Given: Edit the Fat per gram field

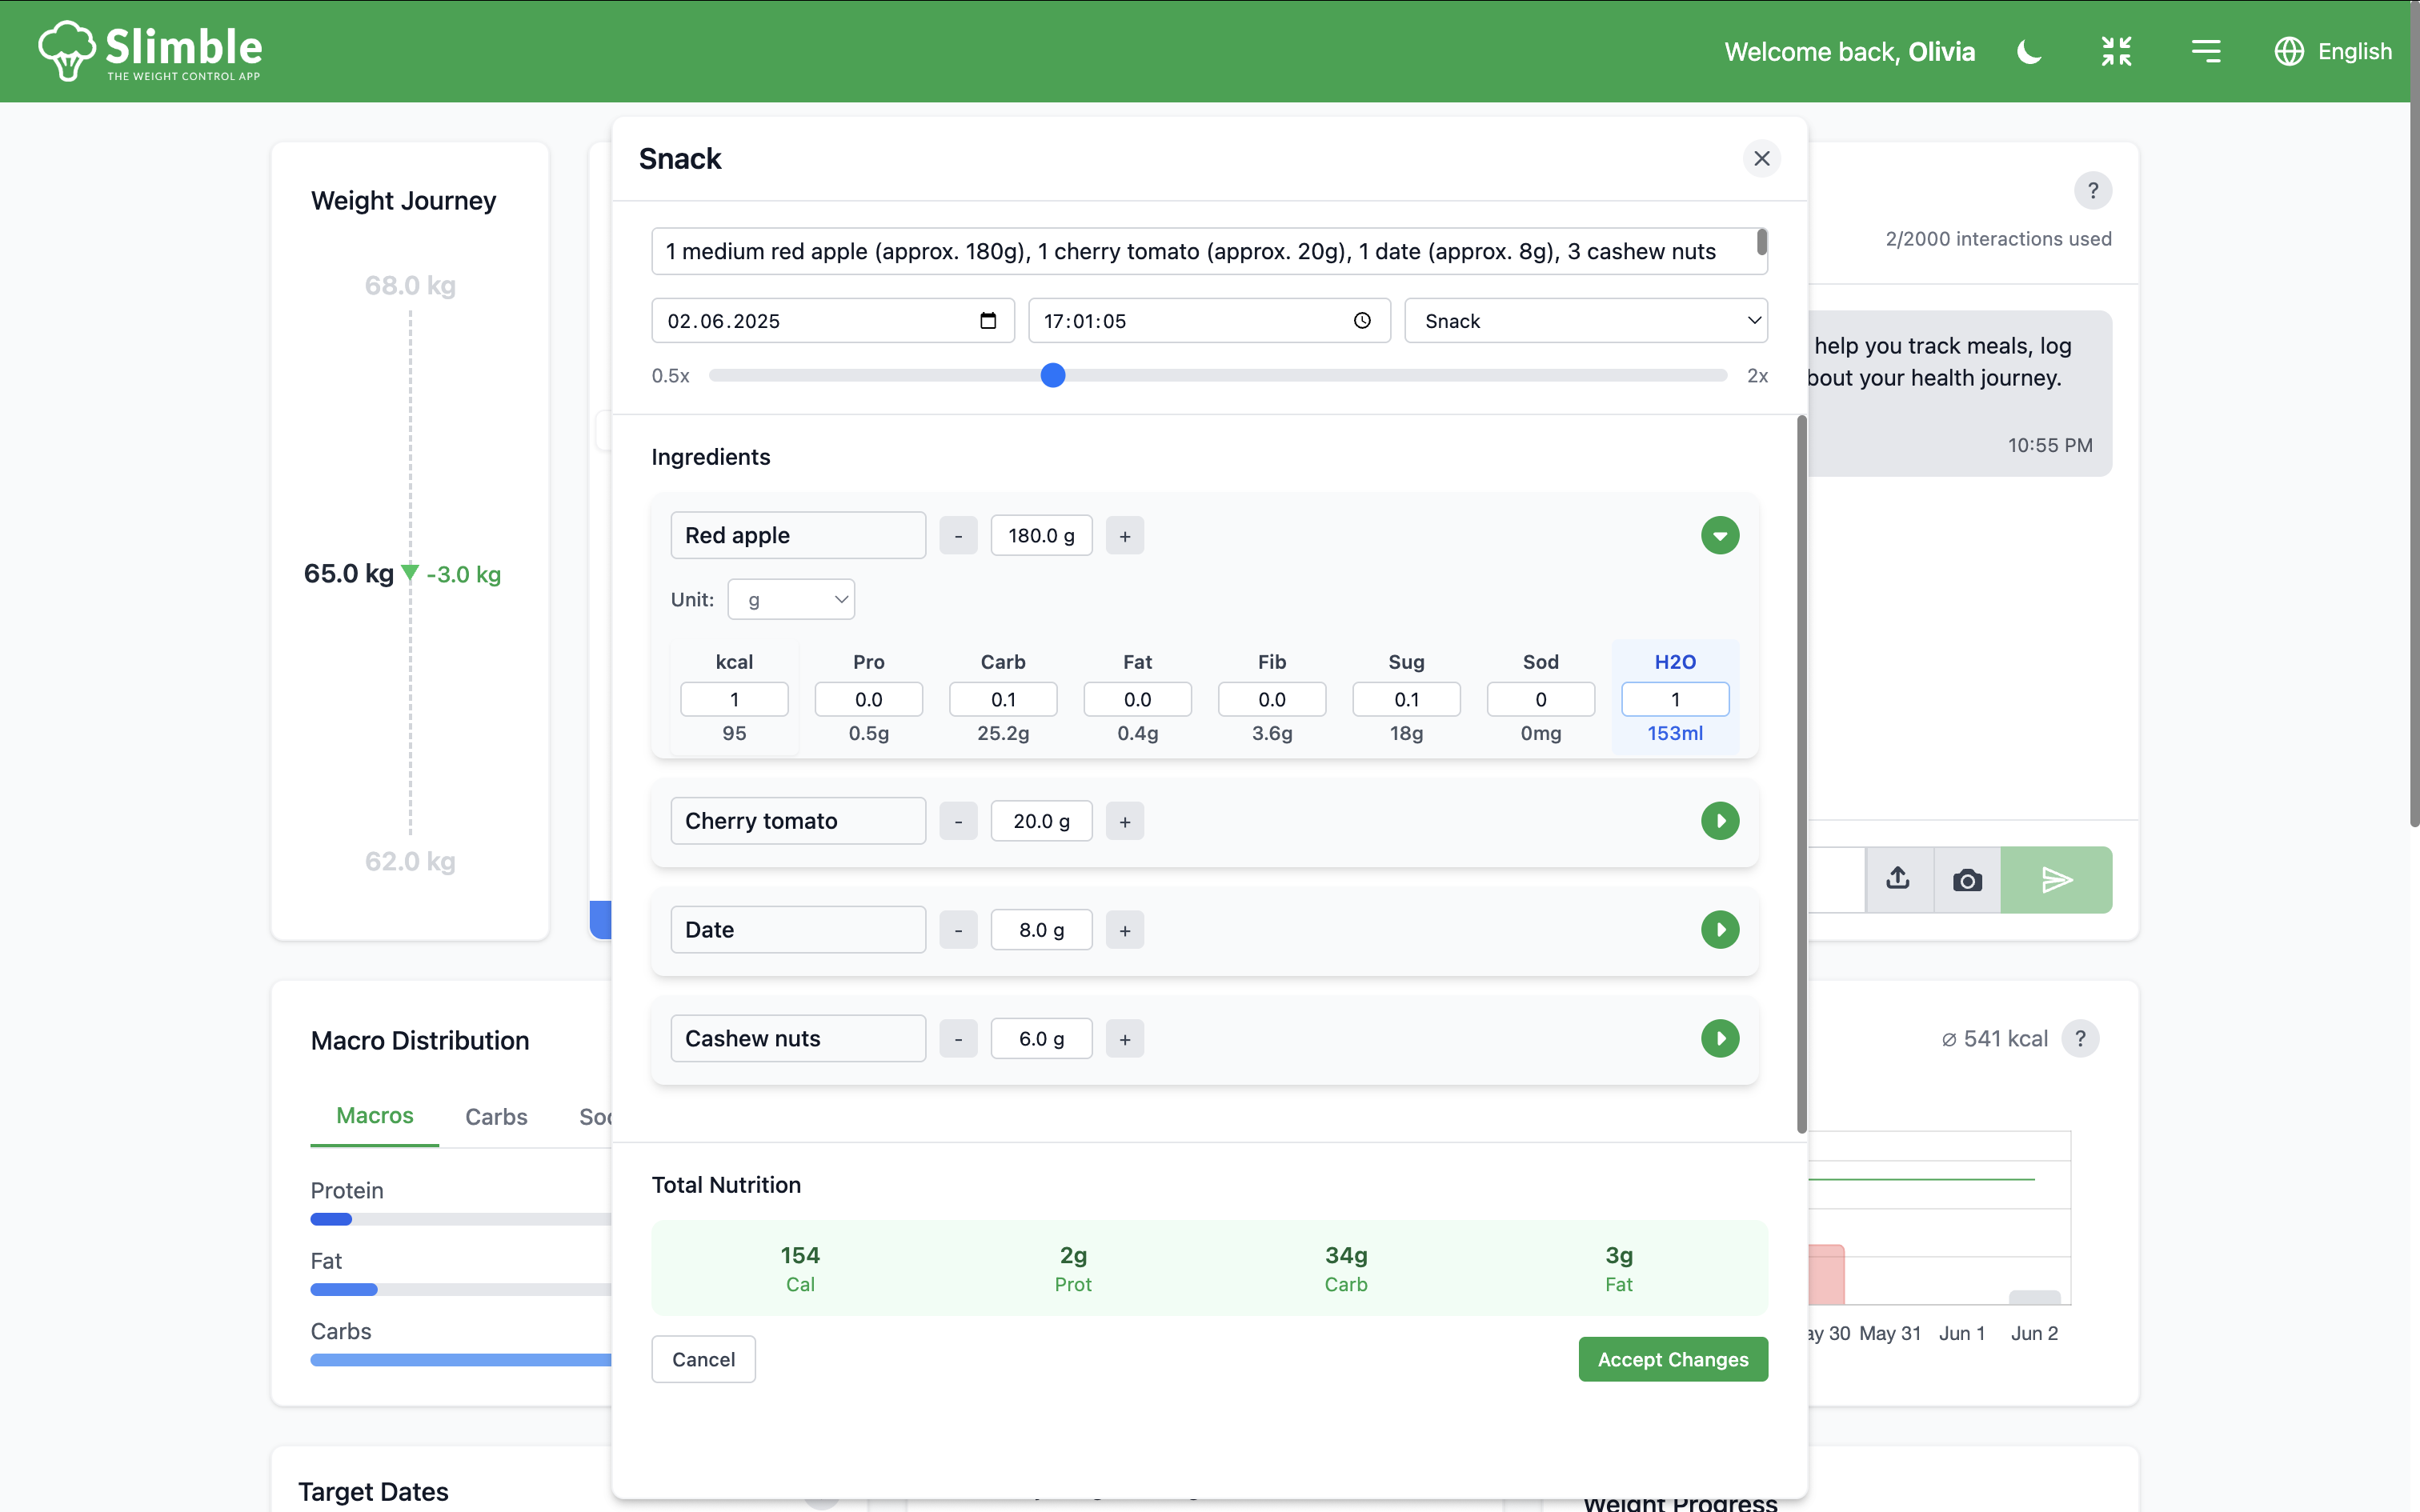Looking at the screenshot, I should 1137,699.
